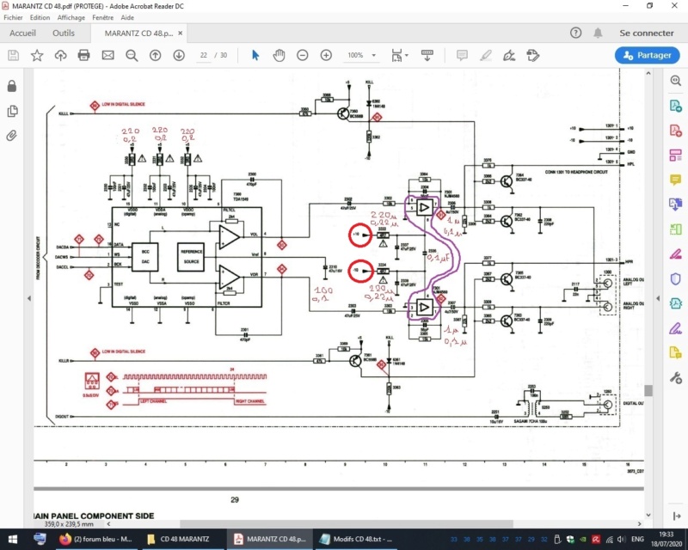This screenshot has width=688, height=550.
Task: Click the Print file icon
Action: [83, 55]
